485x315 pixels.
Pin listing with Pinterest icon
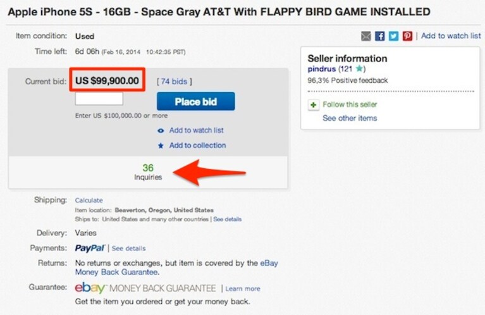(x=407, y=36)
